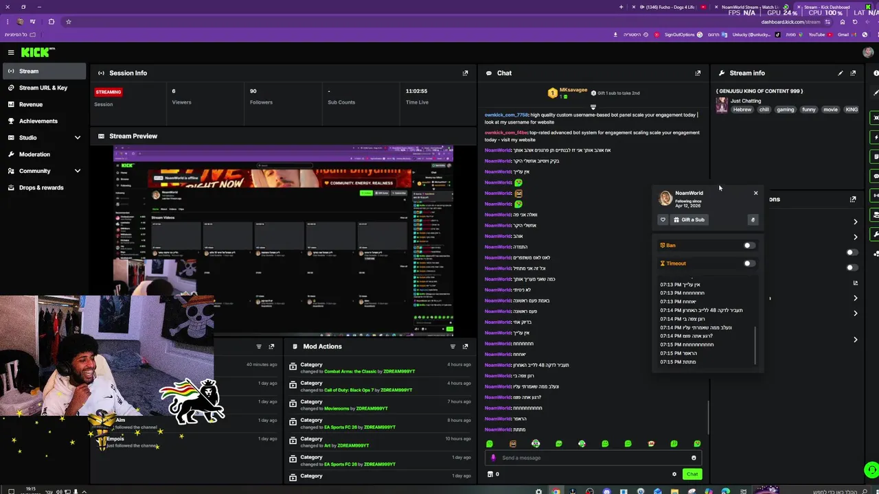The image size is (879, 494).
Task: Pop out the Chat panel
Action: 698,73
